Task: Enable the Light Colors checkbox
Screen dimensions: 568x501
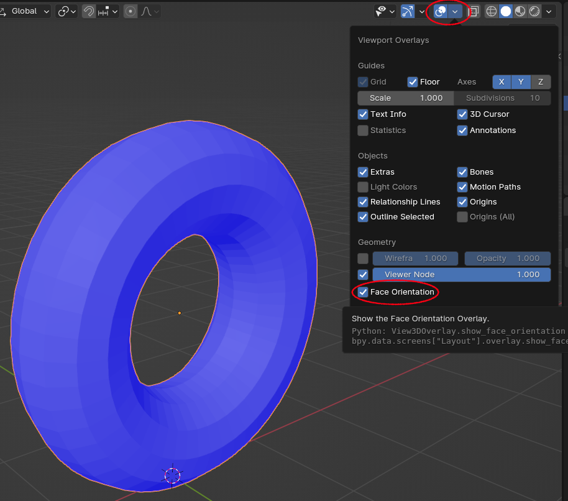Action: [363, 187]
